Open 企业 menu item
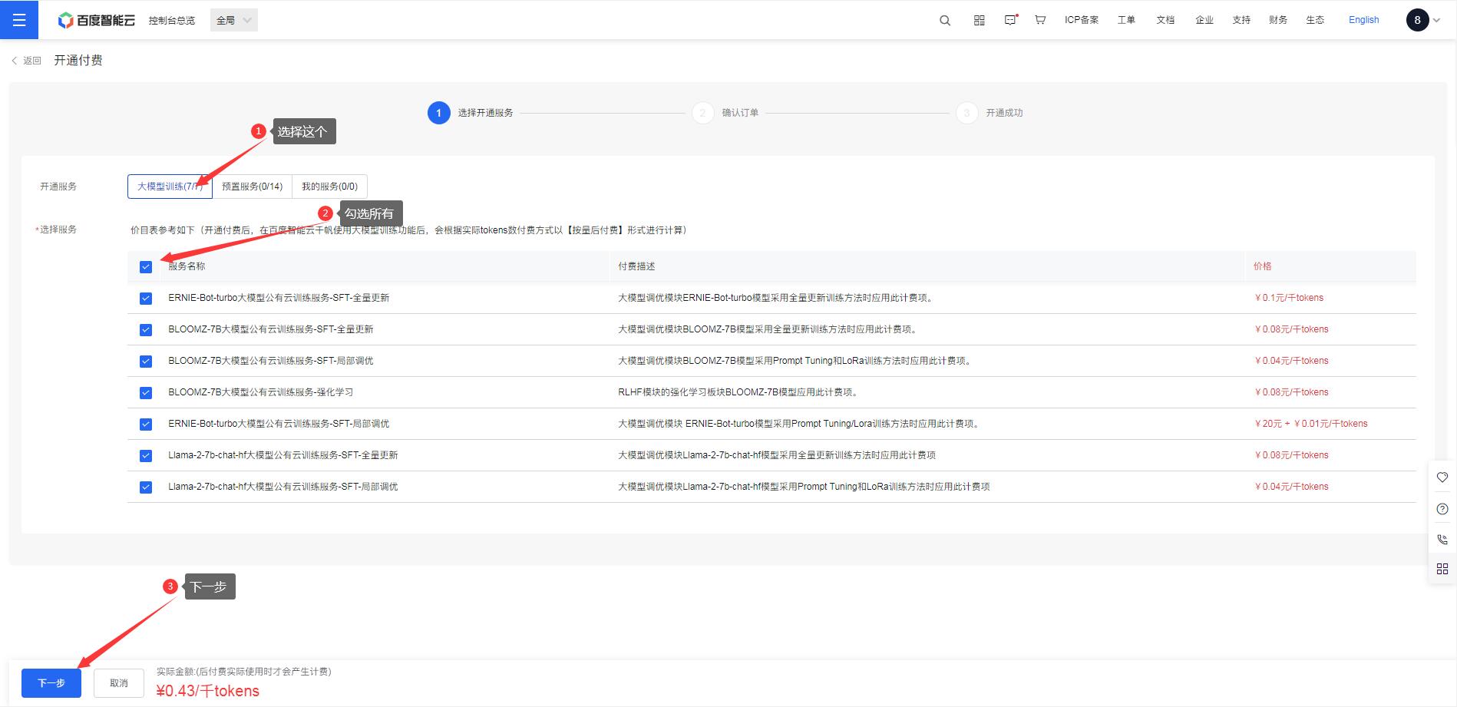This screenshot has height=707, width=1457. (x=1204, y=20)
